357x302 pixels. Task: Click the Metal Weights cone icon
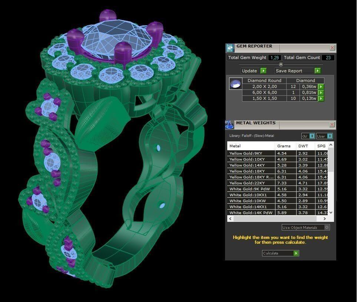pos(230,125)
